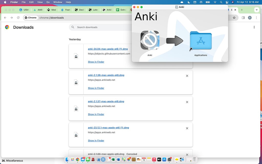Open Chrome three-dot main menu
This screenshot has height=164, width=262.
tap(256, 18)
